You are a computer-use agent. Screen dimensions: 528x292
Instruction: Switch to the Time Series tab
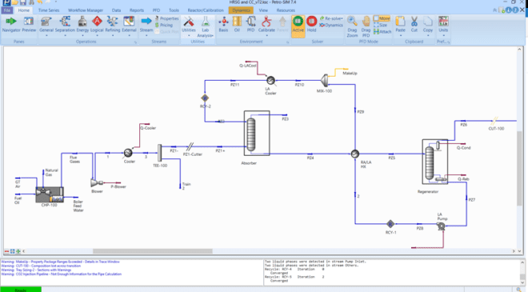click(x=49, y=10)
